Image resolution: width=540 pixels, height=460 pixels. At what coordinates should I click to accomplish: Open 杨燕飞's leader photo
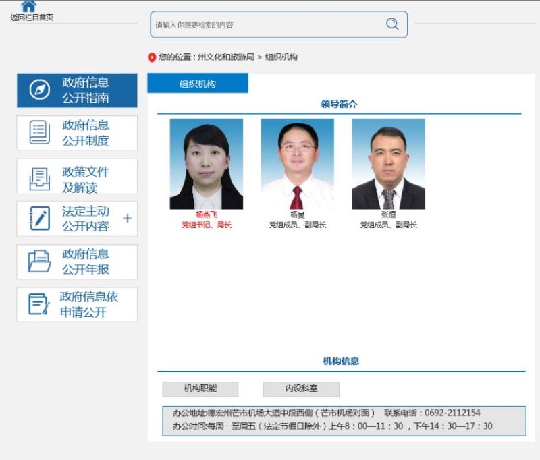pyautogui.click(x=206, y=164)
